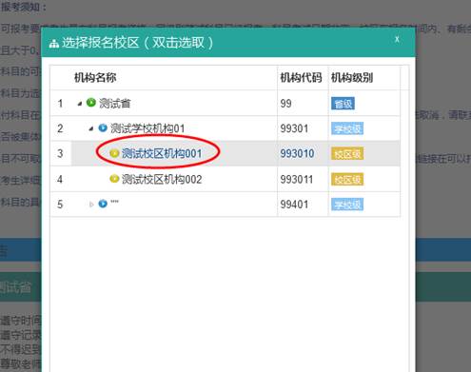Click 校区级 badge in 993010 row
This screenshot has width=471, height=372.
(x=347, y=154)
